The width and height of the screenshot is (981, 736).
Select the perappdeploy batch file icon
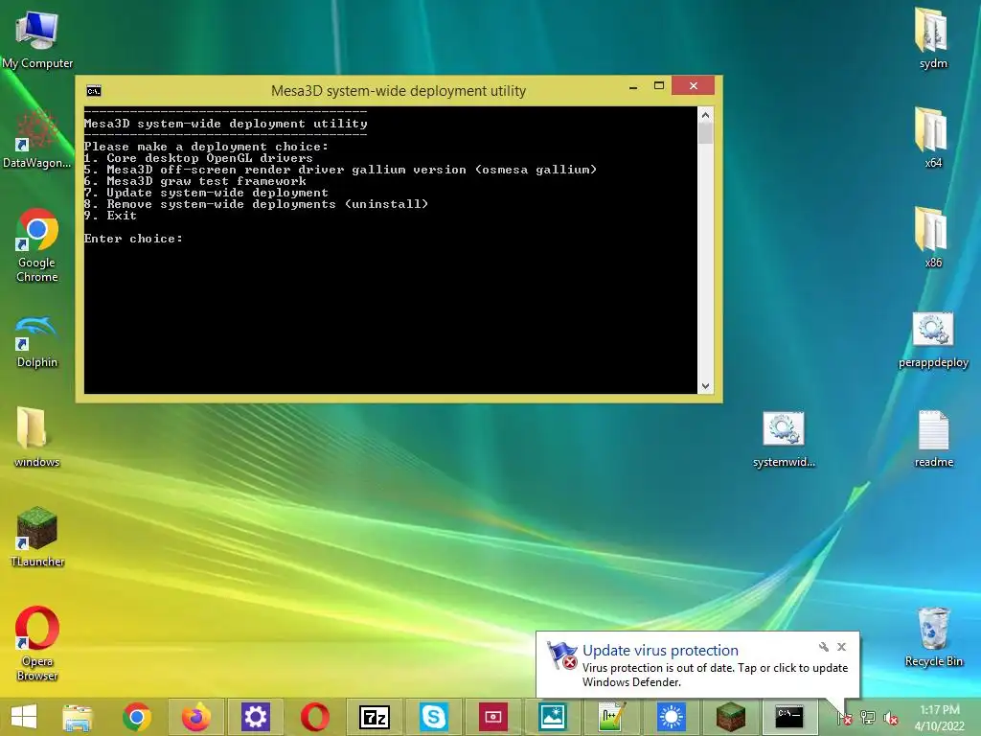coord(933,340)
